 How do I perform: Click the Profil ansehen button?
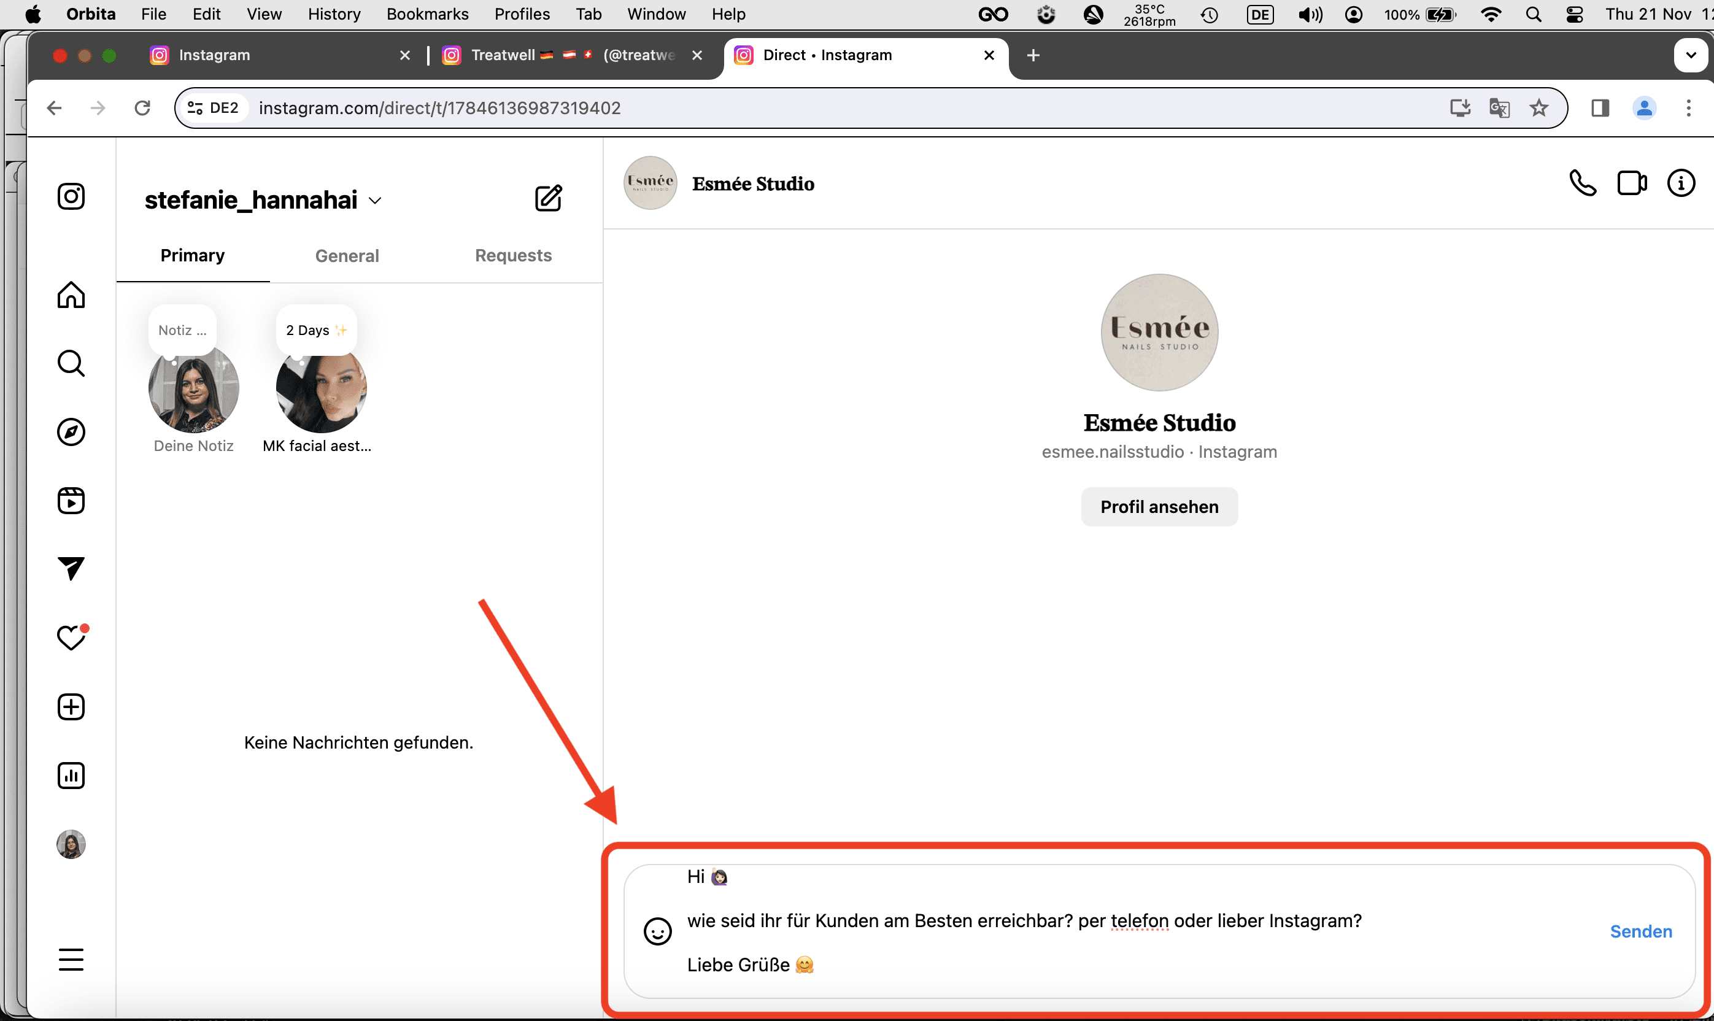(1159, 507)
